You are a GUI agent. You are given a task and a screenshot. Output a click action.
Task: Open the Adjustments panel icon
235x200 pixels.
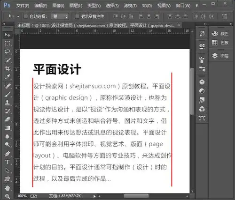tap(202, 91)
